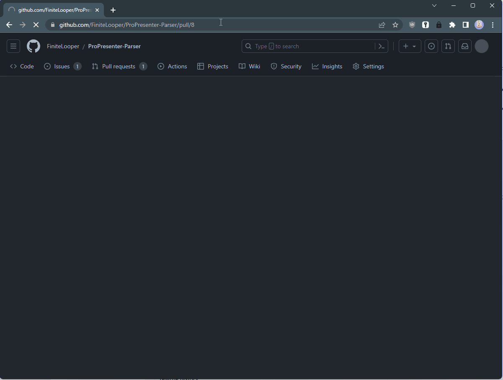Stop page loading with X button

[36, 25]
